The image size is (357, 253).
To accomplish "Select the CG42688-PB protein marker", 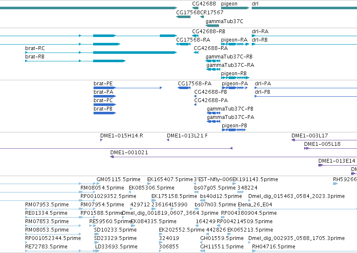I will click(195, 96).
